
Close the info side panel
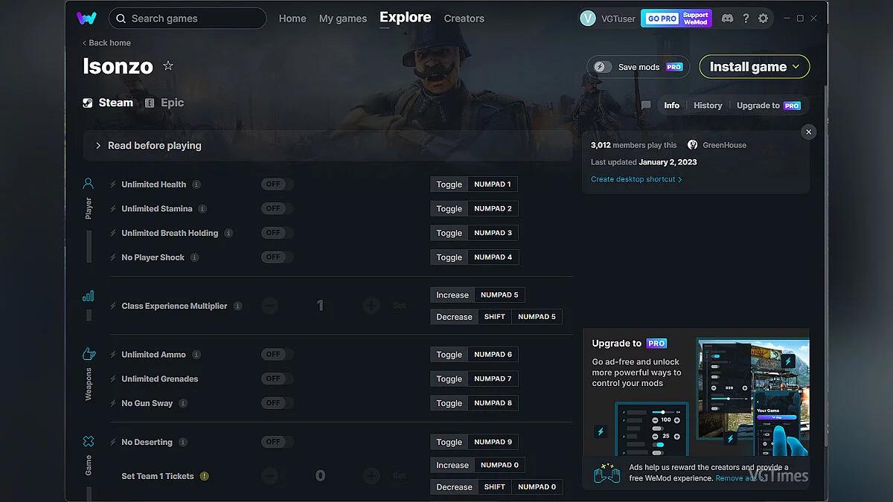809,132
